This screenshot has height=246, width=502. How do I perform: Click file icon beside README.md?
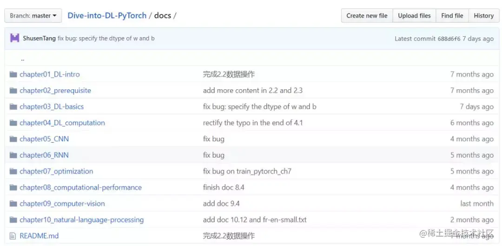click(13, 236)
